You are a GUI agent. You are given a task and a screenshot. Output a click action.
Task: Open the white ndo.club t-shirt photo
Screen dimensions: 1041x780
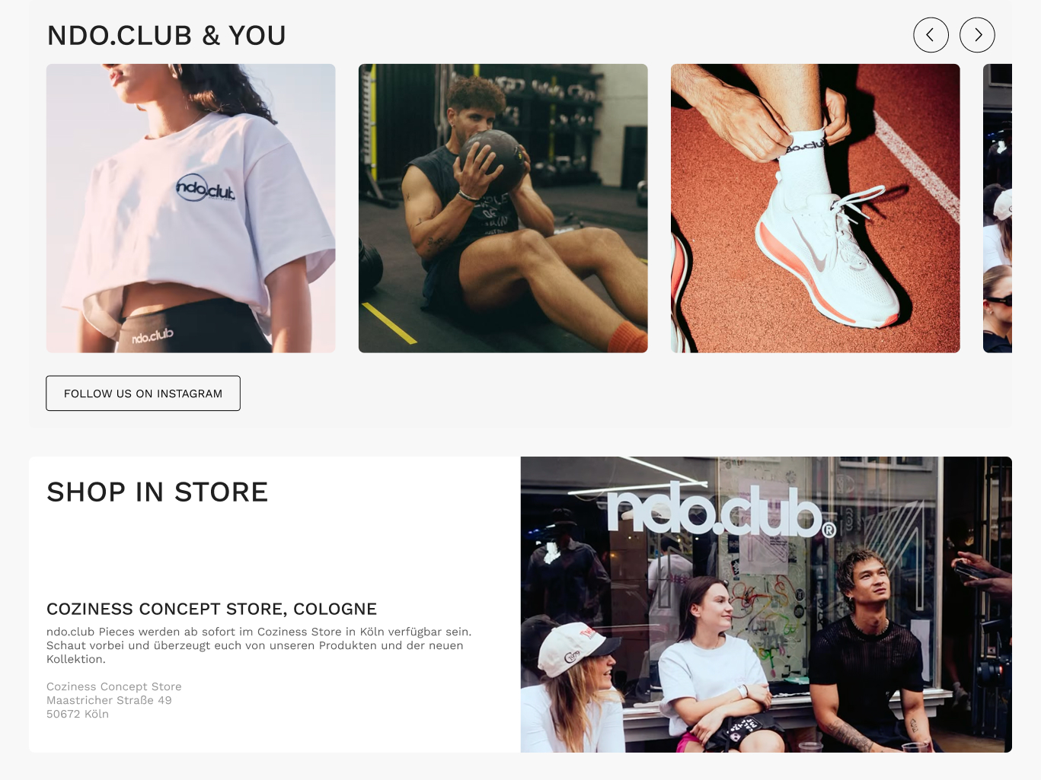click(x=191, y=208)
